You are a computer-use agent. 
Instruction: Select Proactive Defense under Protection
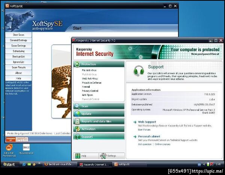[x=91, y=82]
